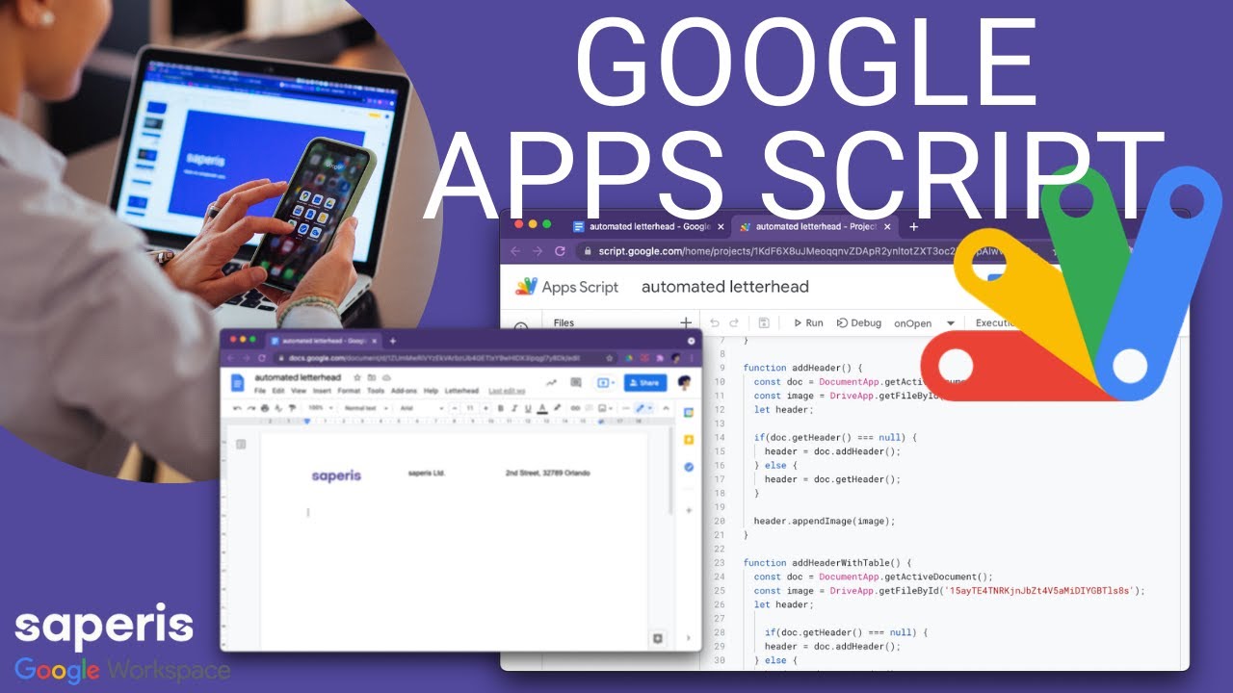Open activity dashboard trend icon in Docs

click(551, 383)
